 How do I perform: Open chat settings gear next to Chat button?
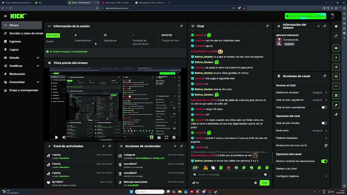tap(255, 183)
